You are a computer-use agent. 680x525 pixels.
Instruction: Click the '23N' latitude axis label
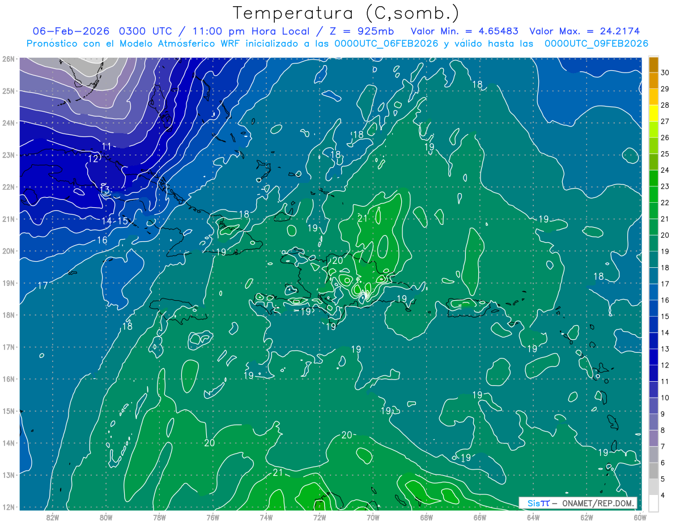pyautogui.click(x=8, y=155)
